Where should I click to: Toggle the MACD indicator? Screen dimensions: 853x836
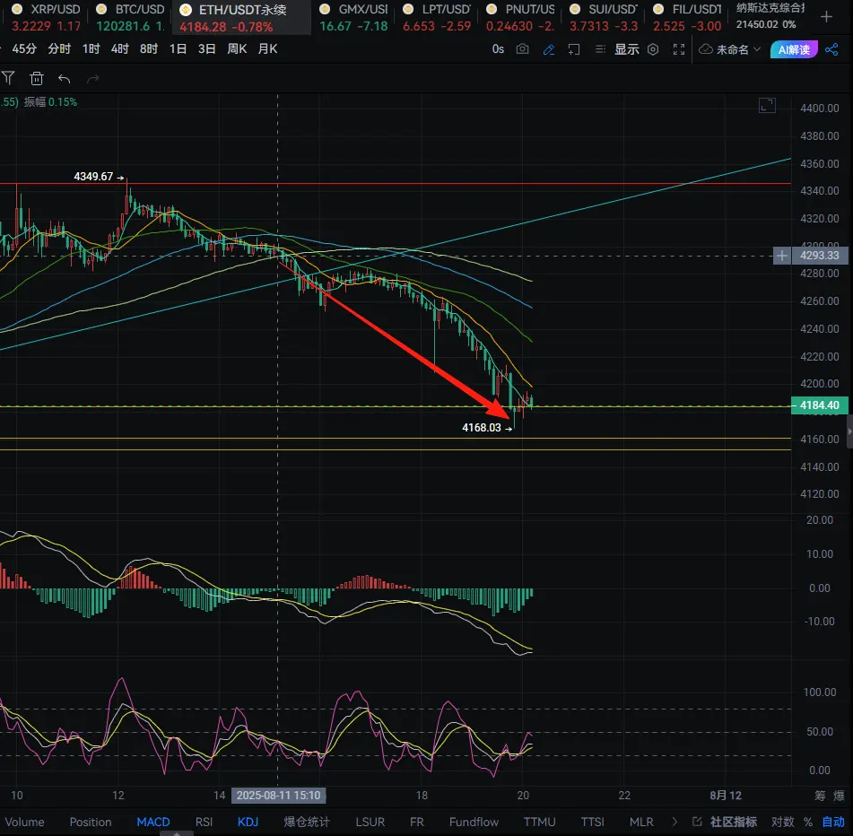[152, 822]
